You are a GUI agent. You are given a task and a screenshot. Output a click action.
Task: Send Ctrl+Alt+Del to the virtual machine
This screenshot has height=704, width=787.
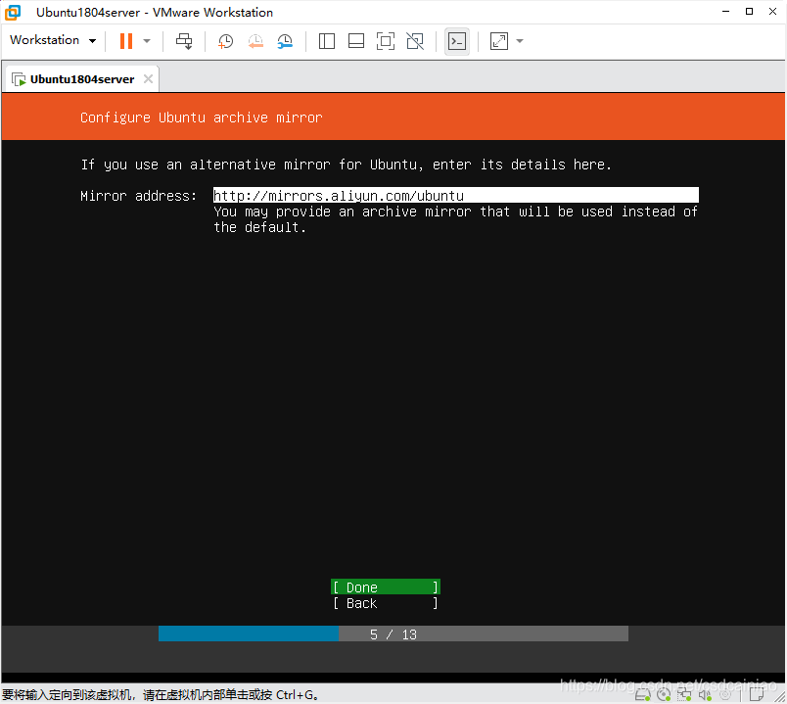coord(184,41)
